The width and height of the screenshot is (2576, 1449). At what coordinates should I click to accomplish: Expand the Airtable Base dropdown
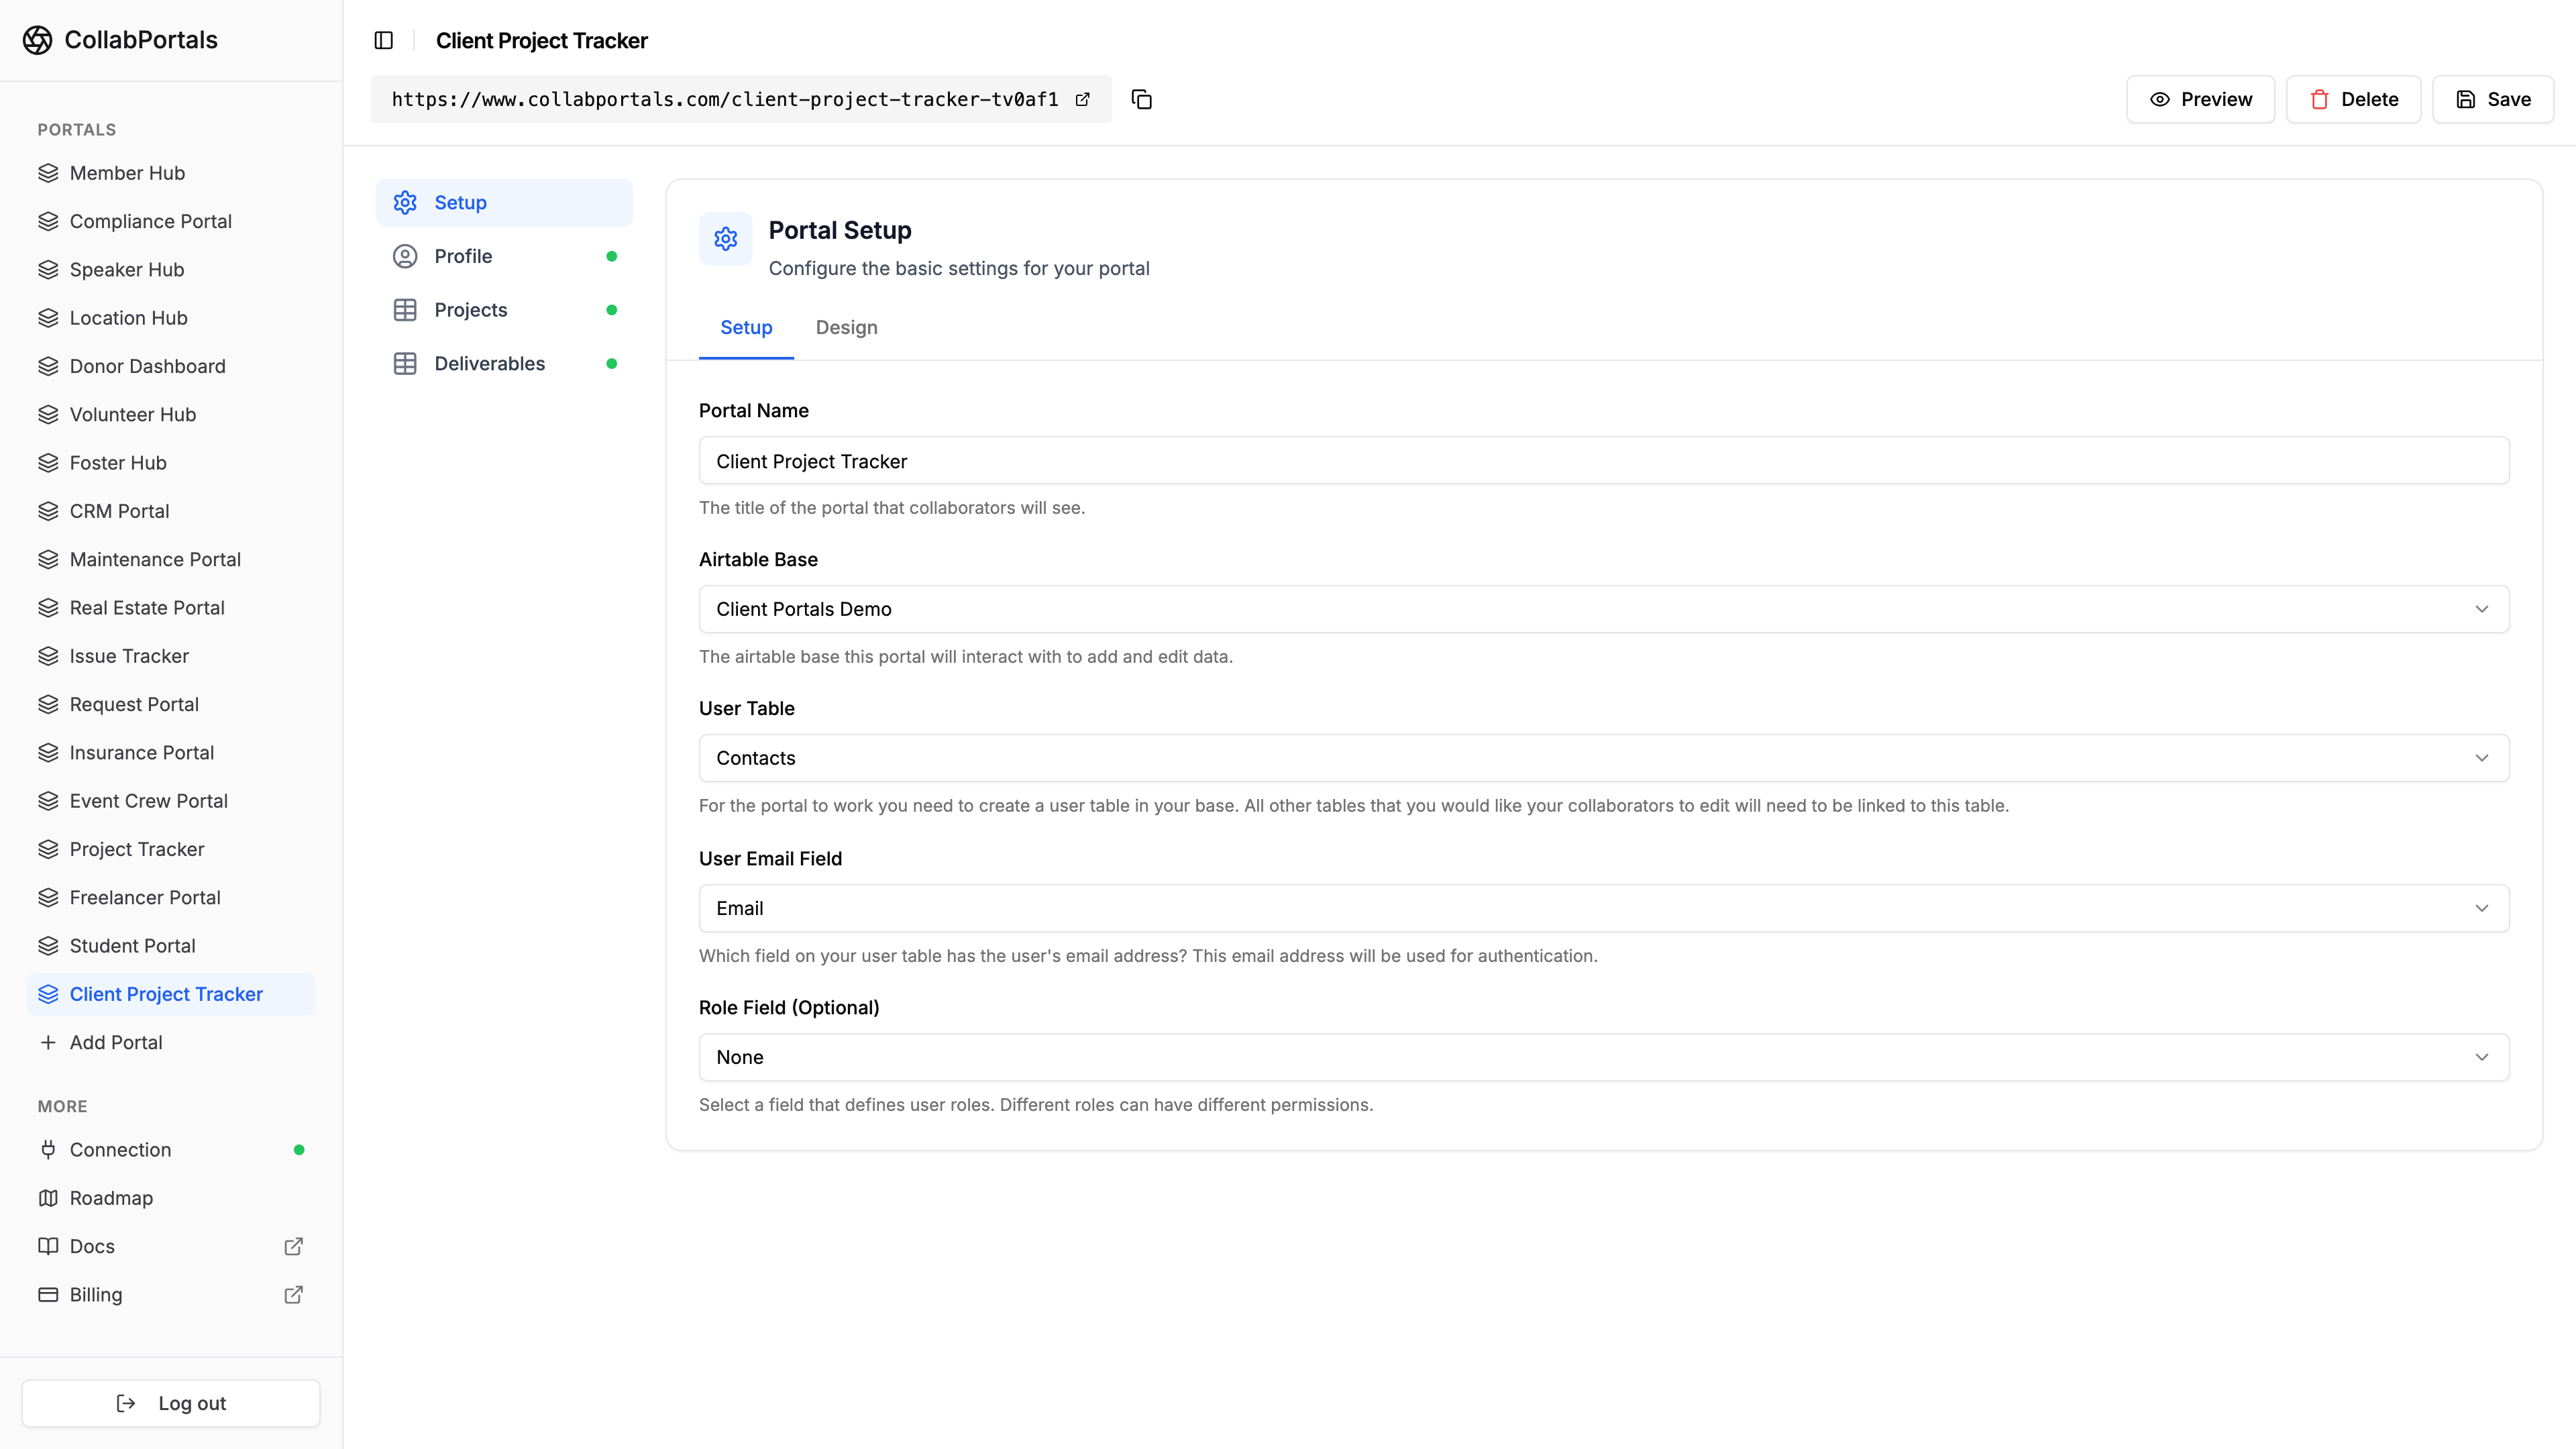[x=1603, y=609]
